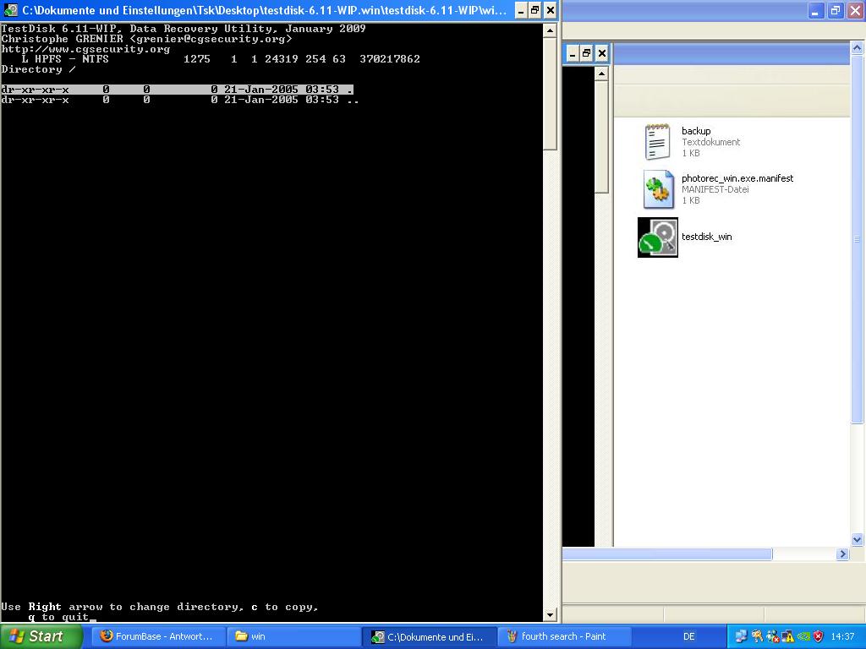Click the Firefox icon on ForumBase taskbar button
Screen dimensions: 866x649
(x=107, y=635)
